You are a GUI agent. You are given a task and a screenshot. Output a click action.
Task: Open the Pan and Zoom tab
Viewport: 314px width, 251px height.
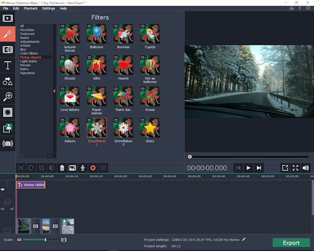[8, 96]
